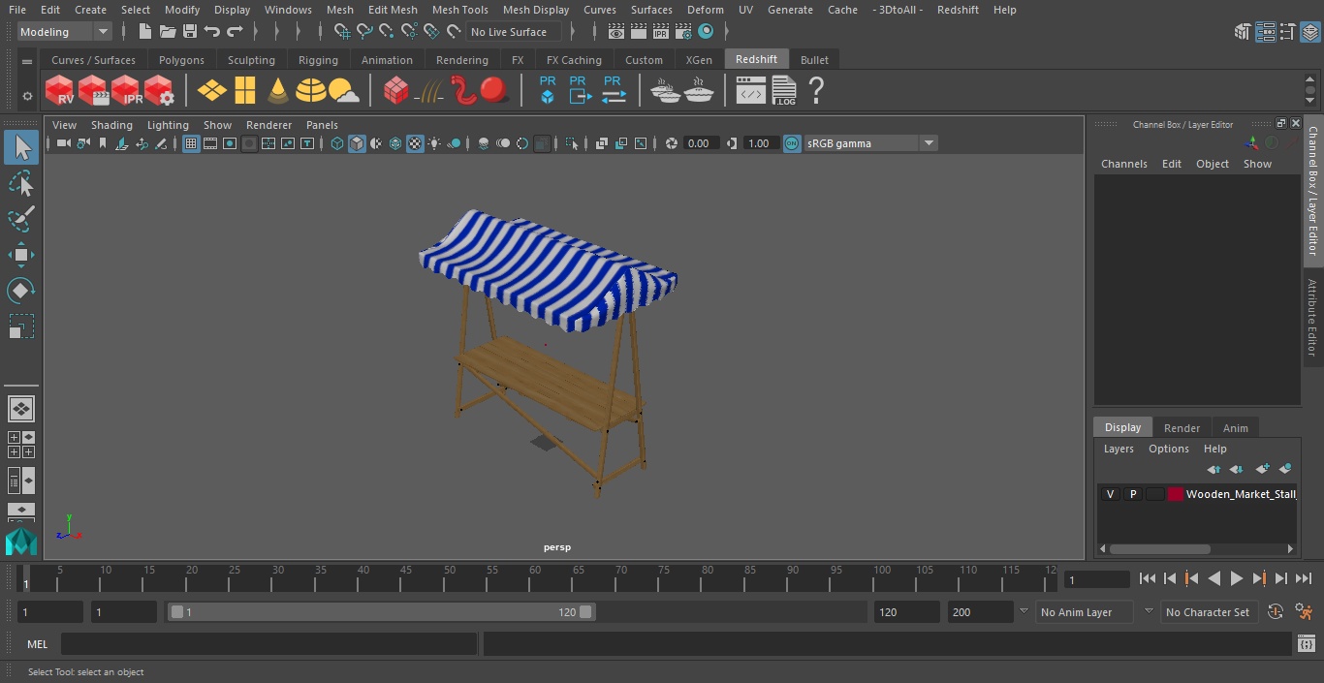This screenshot has width=1324, height=683.
Task: Click the Redshift help question mark
Action: coord(816,91)
